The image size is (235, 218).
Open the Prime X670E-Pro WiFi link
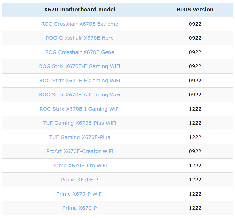(x=80, y=166)
